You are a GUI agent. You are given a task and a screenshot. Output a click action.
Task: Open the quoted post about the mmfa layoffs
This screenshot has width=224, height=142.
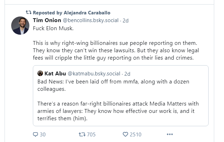pyautogui.click(x=121, y=96)
